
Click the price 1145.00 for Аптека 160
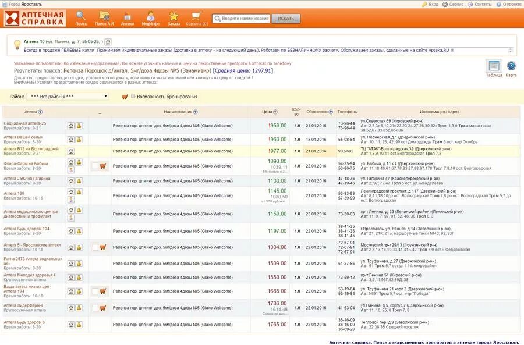pos(277,191)
